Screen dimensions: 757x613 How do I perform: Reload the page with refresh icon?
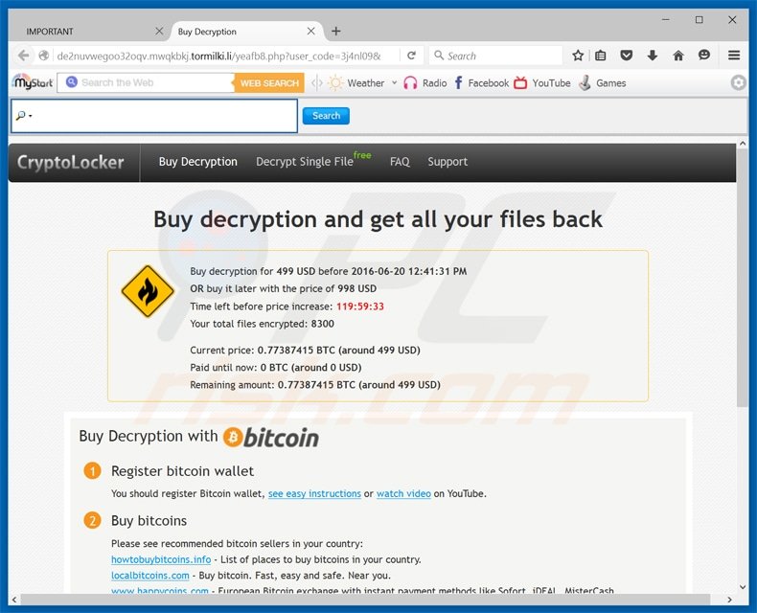click(411, 56)
